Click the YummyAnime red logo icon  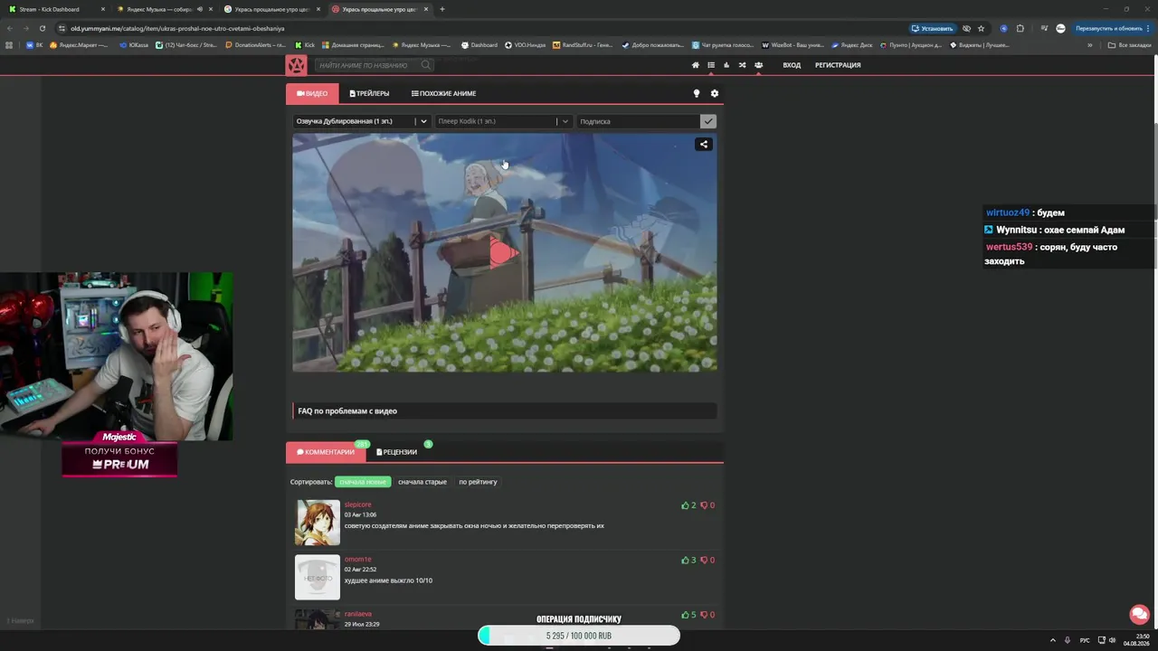click(x=296, y=65)
